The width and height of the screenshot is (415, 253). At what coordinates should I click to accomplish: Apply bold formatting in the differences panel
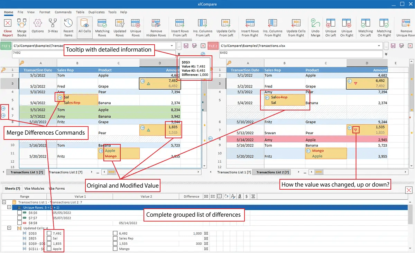point(240,197)
